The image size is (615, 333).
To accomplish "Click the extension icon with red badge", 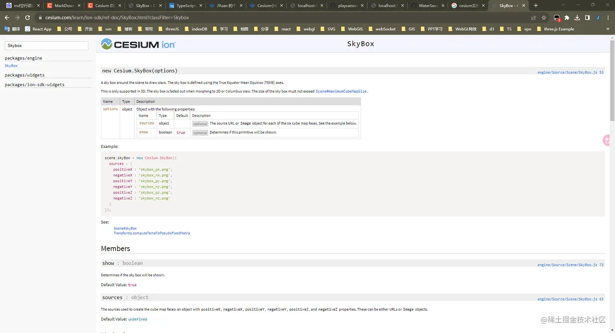I will point(557,18).
